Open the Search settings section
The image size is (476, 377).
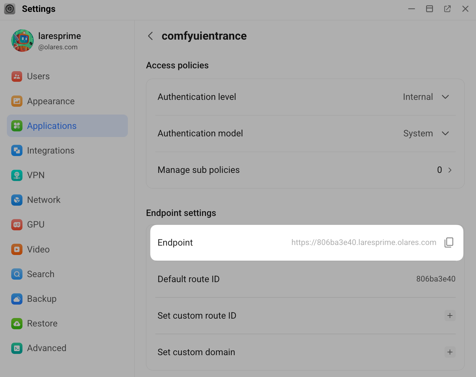tap(41, 274)
